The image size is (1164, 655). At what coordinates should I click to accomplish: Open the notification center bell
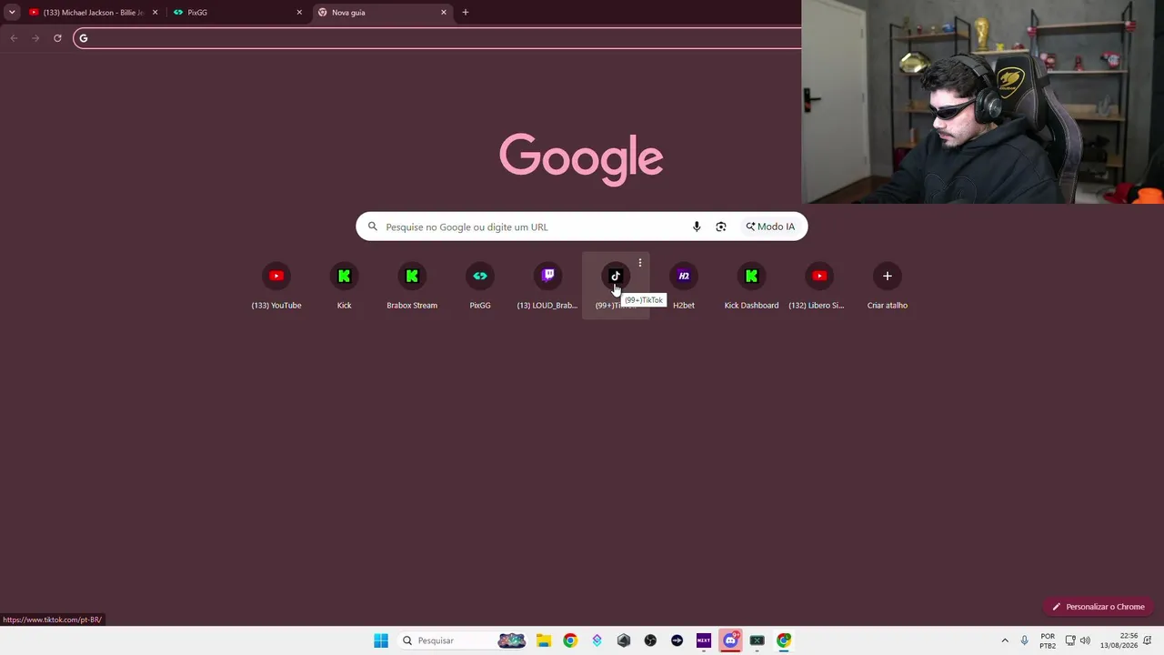(x=1149, y=640)
